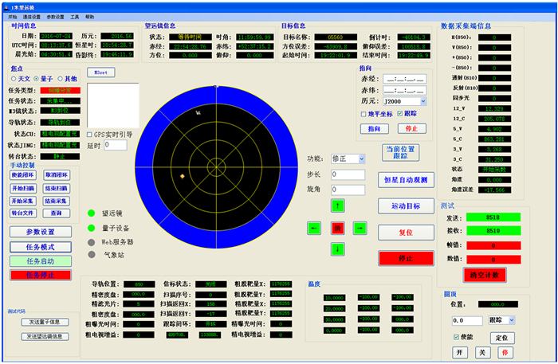Expand the 功能 修正 dropdown
Image resolution: width=558 pixels, height=364 pixels.
click(360, 159)
